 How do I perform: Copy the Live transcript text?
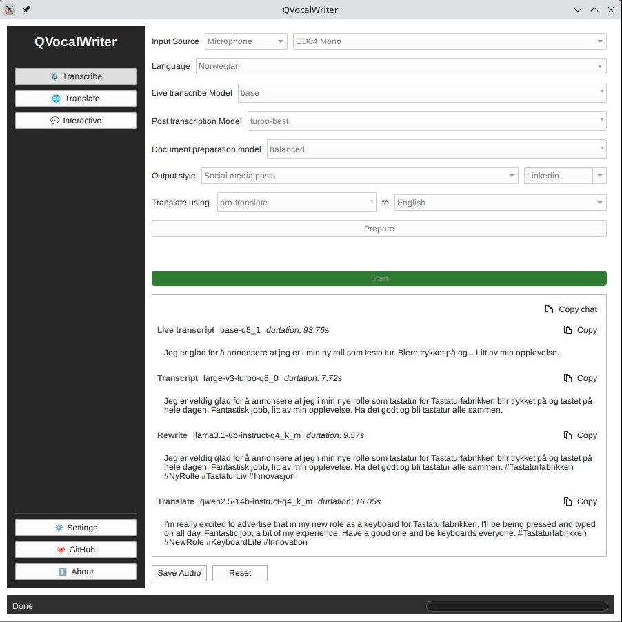(x=580, y=330)
